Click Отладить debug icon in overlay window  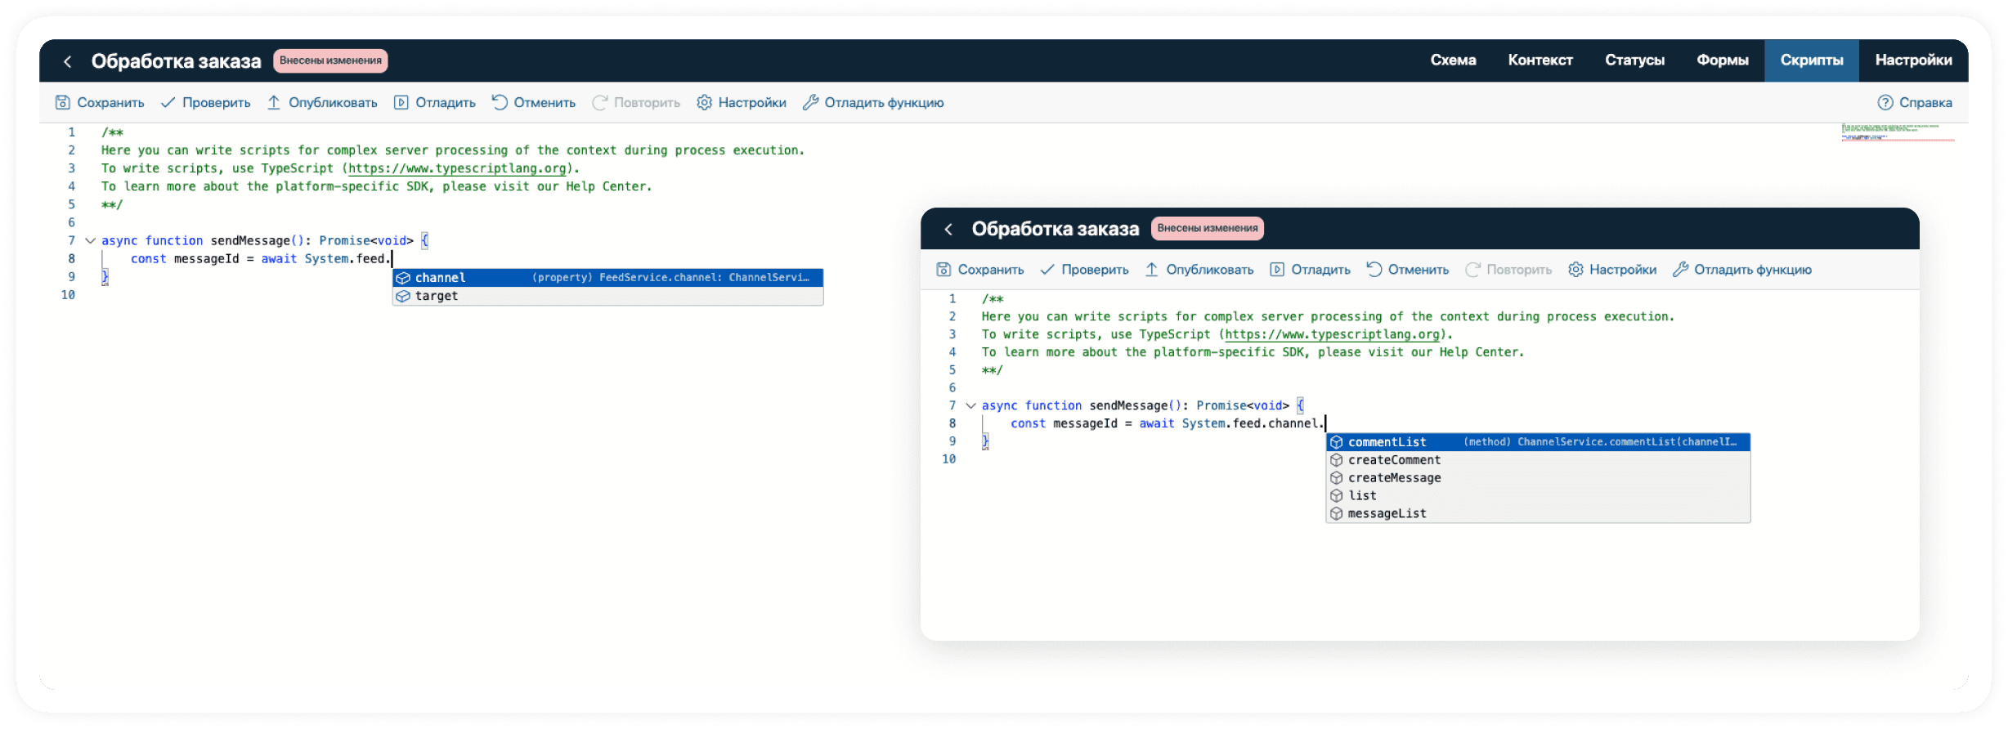[1277, 270]
